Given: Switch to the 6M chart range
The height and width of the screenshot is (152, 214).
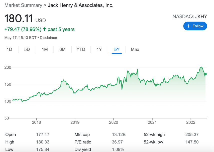Looking at the screenshot, I should (62, 49).
